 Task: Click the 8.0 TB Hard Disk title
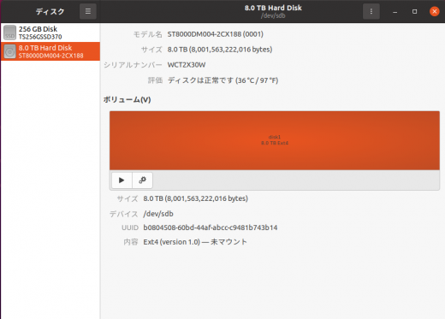click(x=273, y=8)
